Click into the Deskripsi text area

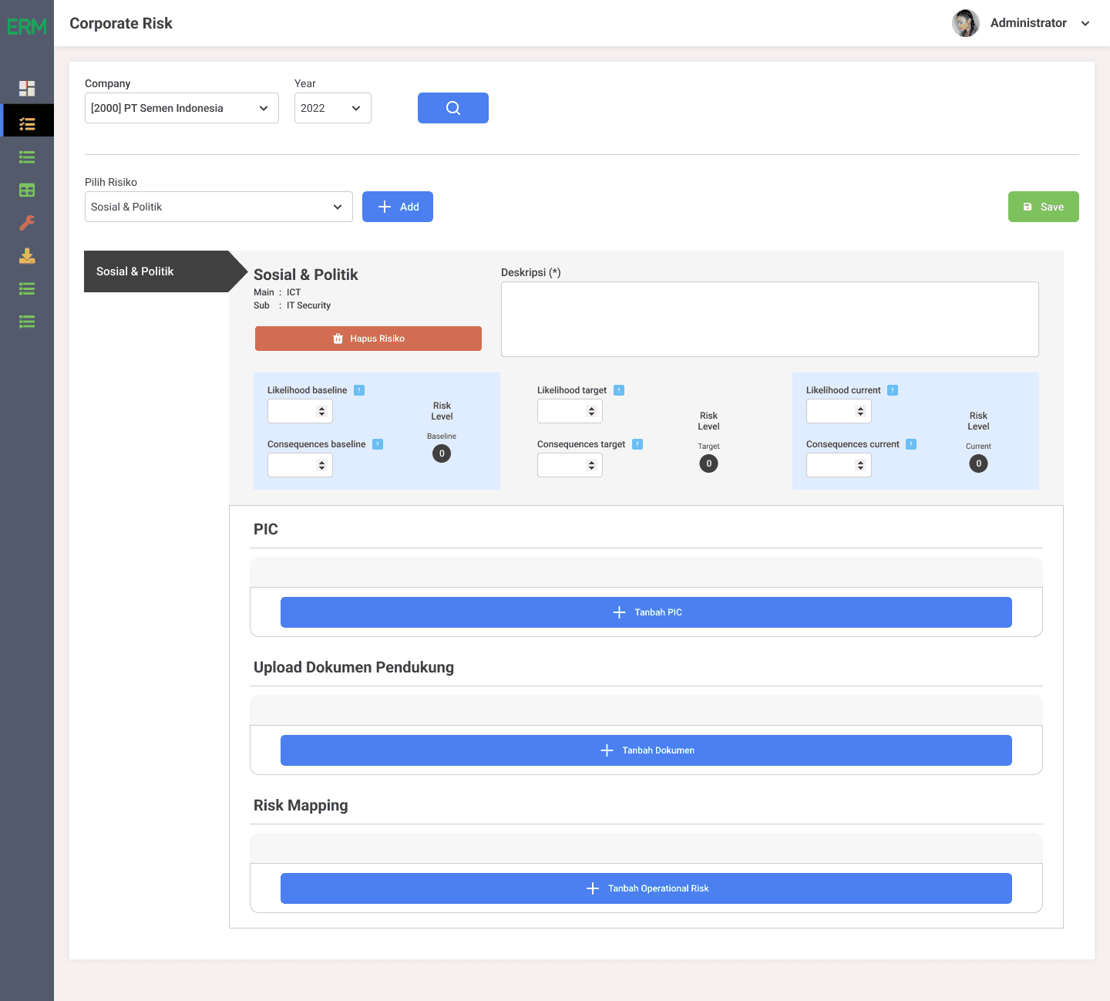(770, 319)
